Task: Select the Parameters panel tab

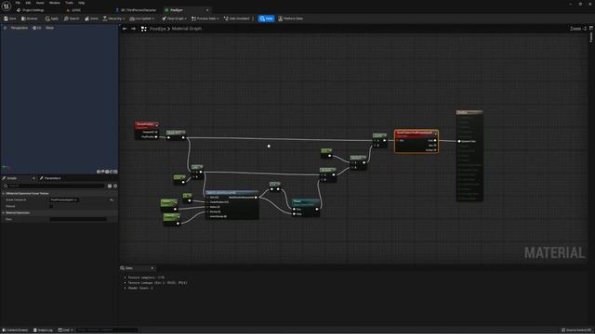Action: coord(50,178)
